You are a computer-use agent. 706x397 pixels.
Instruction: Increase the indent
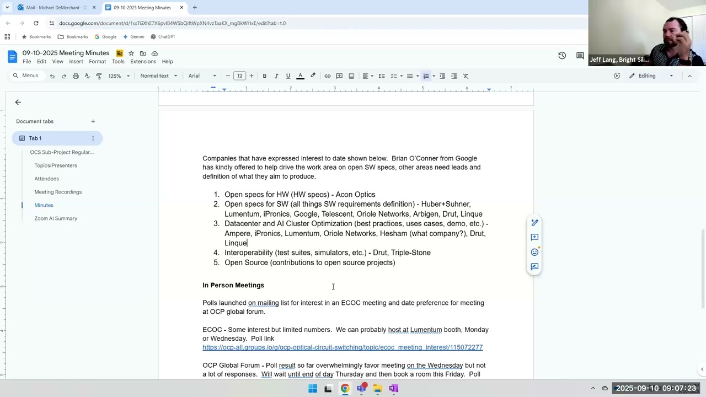(x=454, y=76)
